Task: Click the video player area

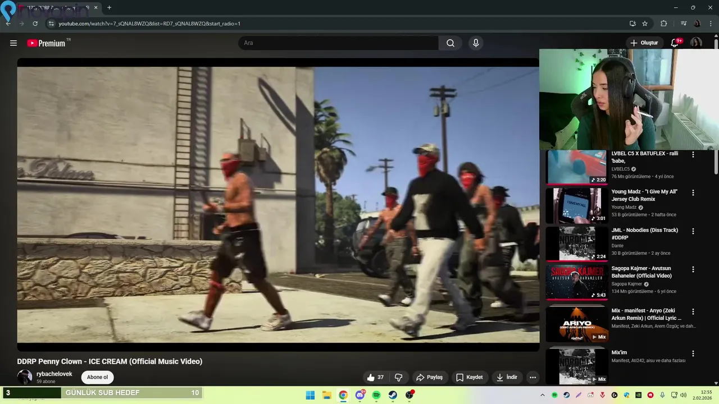Action: pyautogui.click(x=278, y=205)
